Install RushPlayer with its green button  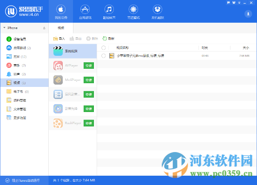(89, 123)
